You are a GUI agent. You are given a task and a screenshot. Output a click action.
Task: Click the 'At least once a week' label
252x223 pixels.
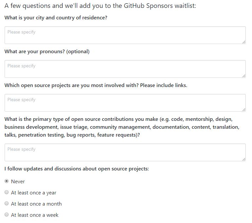pyautogui.click(x=35, y=215)
